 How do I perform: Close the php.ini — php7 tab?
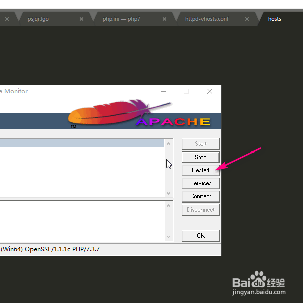click(x=164, y=19)
